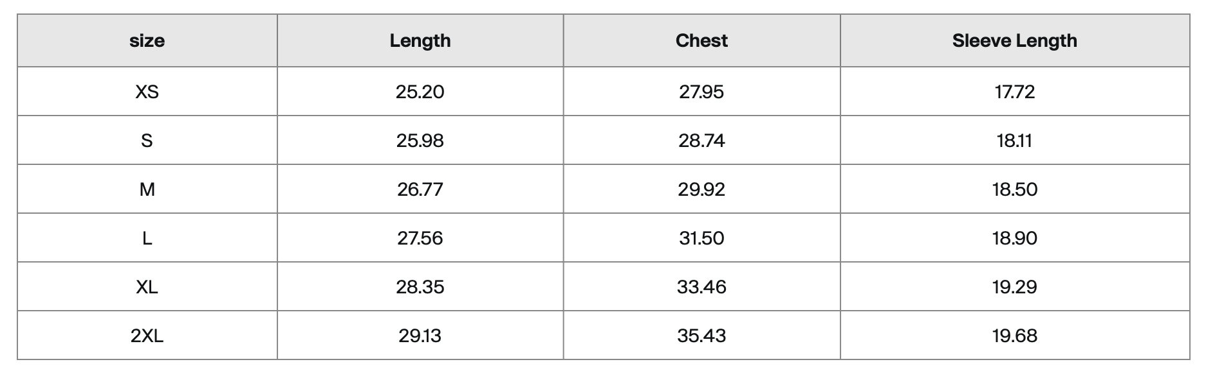
Task: Click the 25.20 length value
Action: (420, 91)
